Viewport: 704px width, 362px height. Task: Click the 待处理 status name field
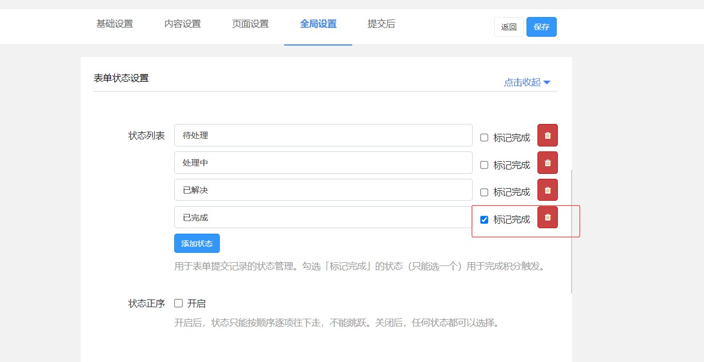323,135
